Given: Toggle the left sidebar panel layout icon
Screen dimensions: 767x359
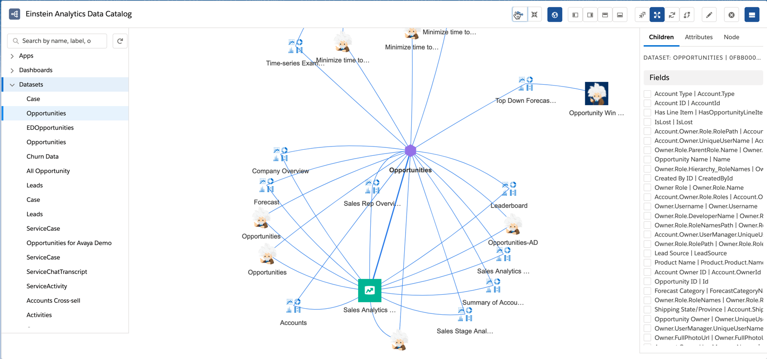Looking at the screenshot, I should 575,15.
